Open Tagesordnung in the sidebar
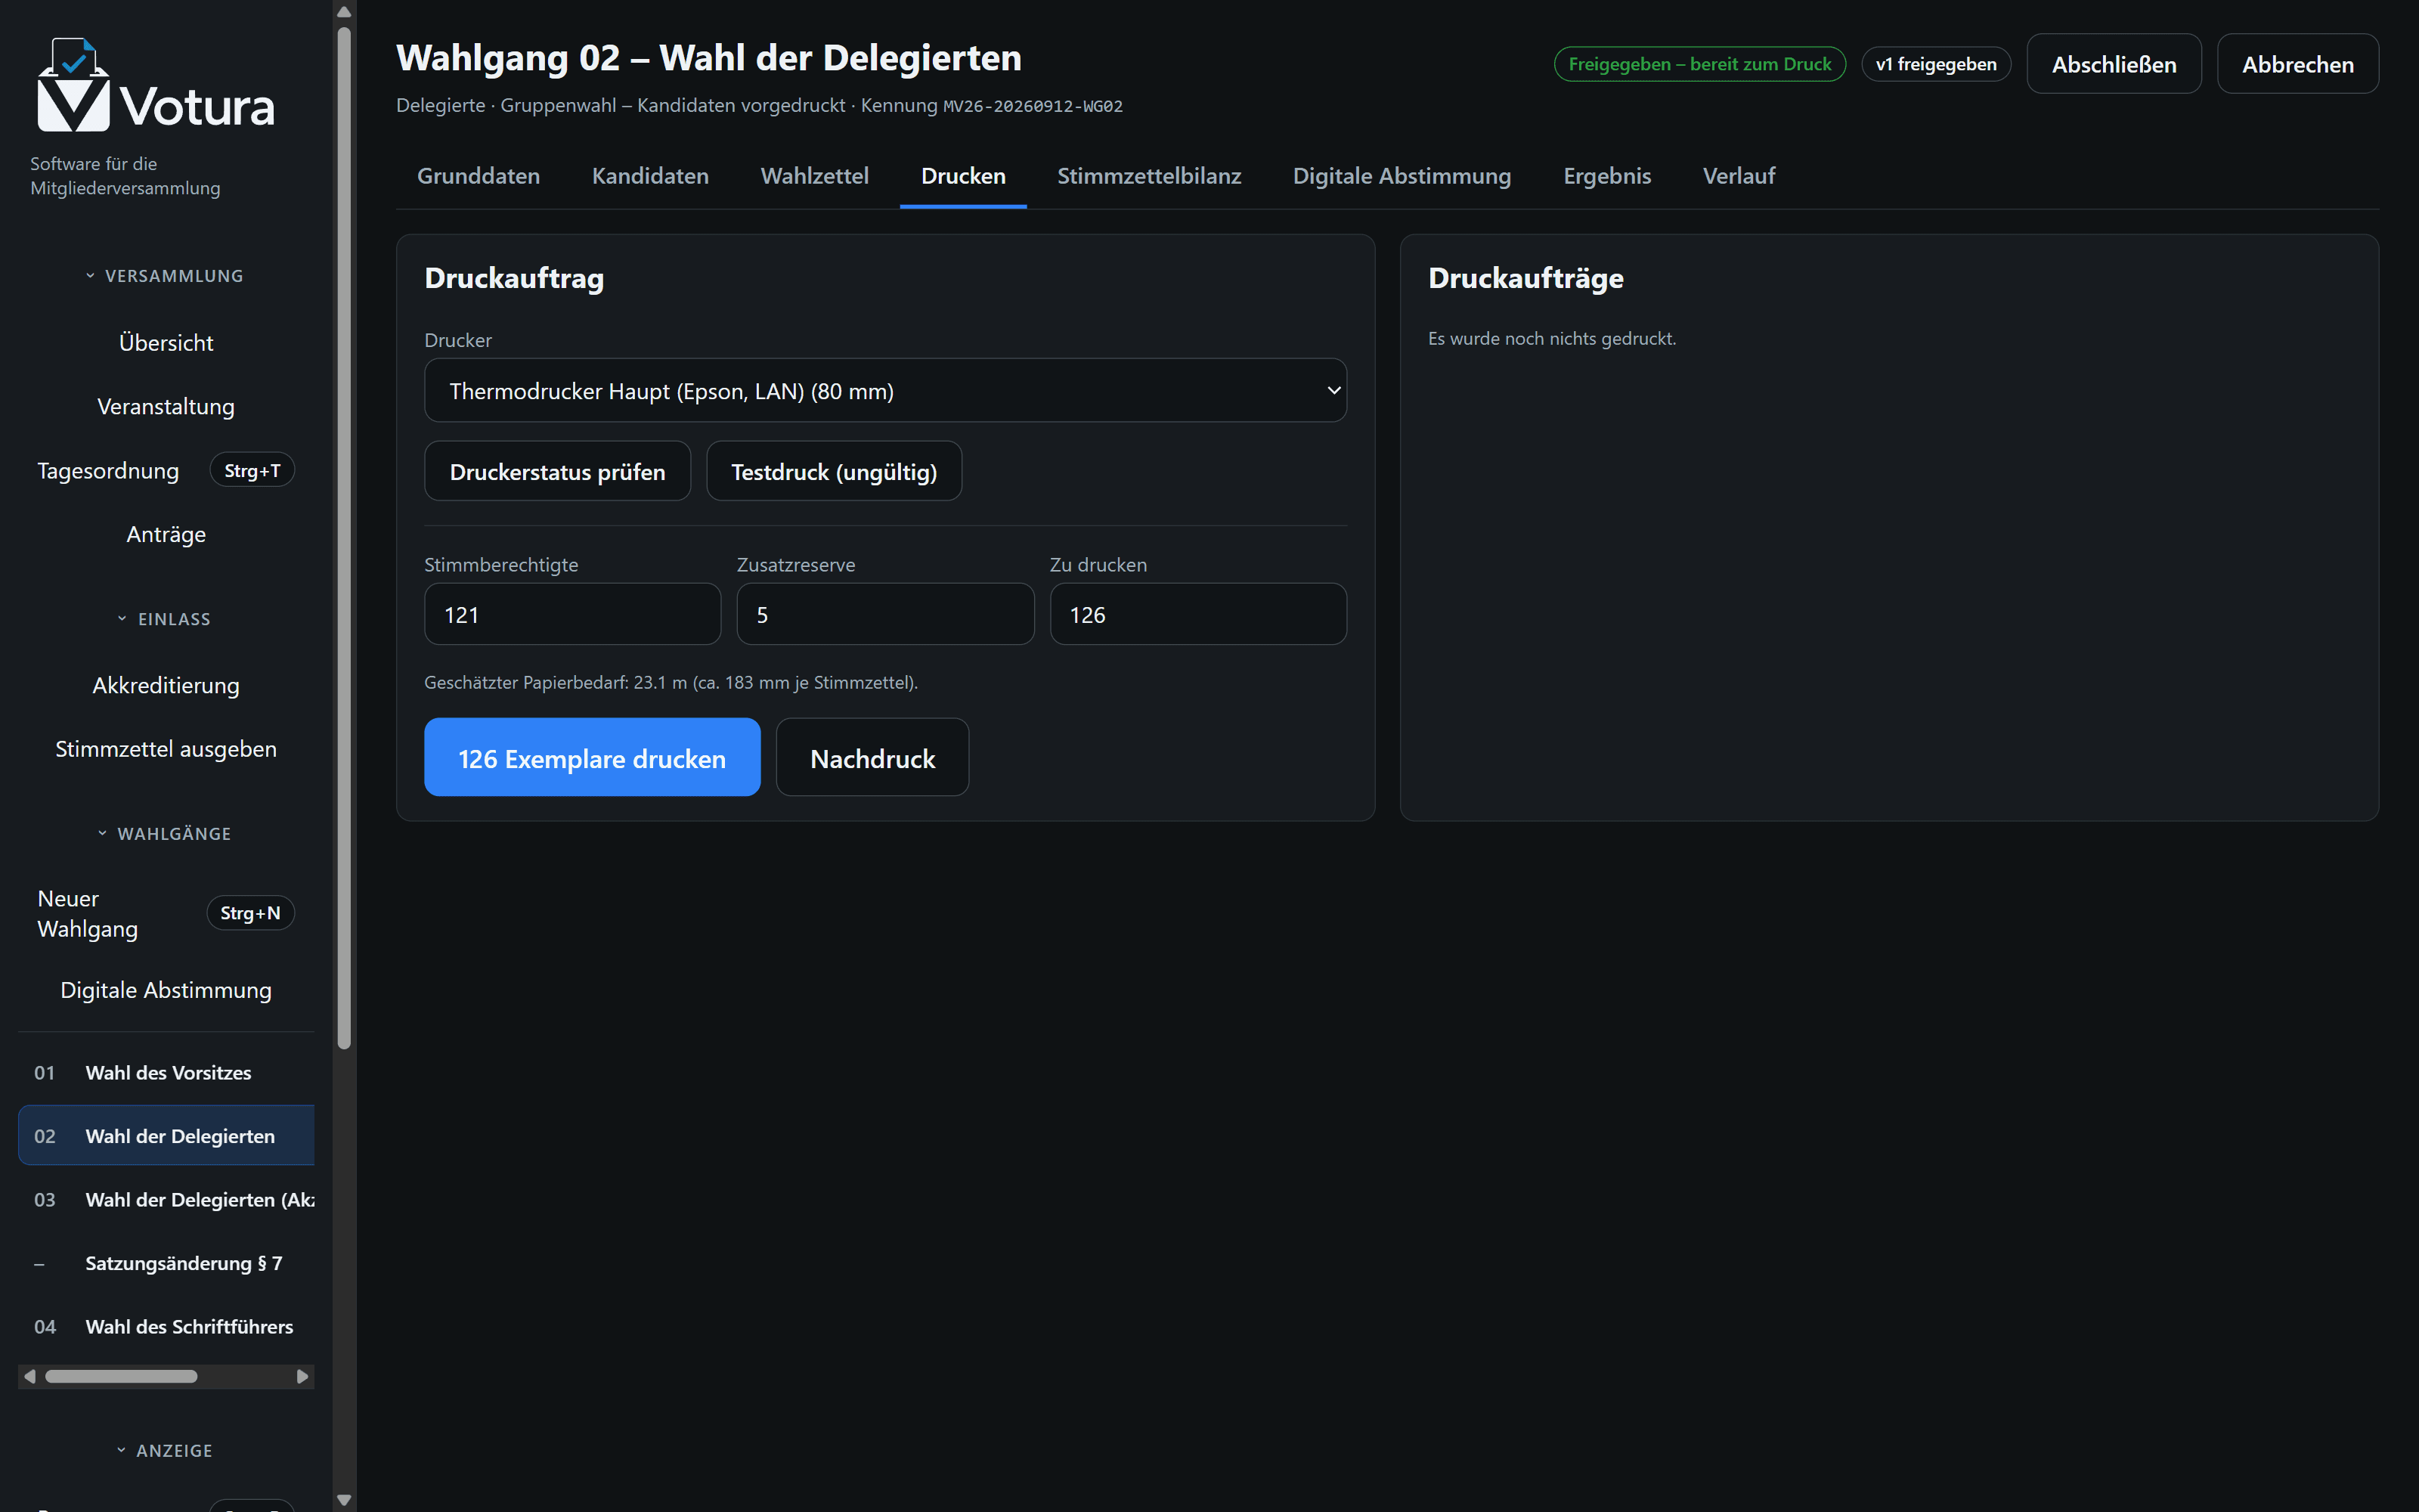Image resolution: width=2419 pixels, height=1512 pixels. point(166,470)
